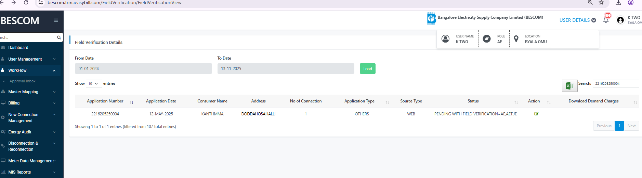Click the browser bookmark star icon
This screenshot has height=178, width=642.
(601, 3)
